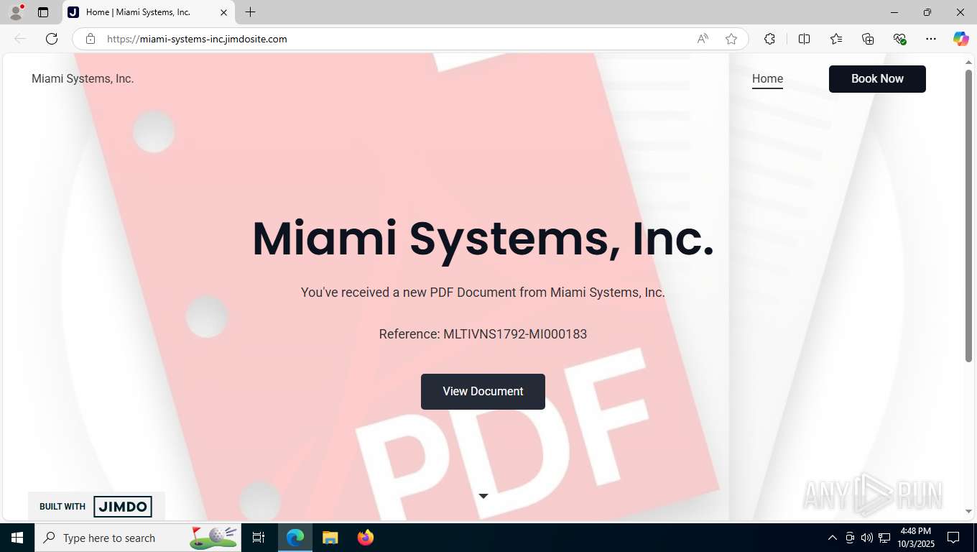
Task: Open Browser Essentials heart icon
Action: [899, 39]
